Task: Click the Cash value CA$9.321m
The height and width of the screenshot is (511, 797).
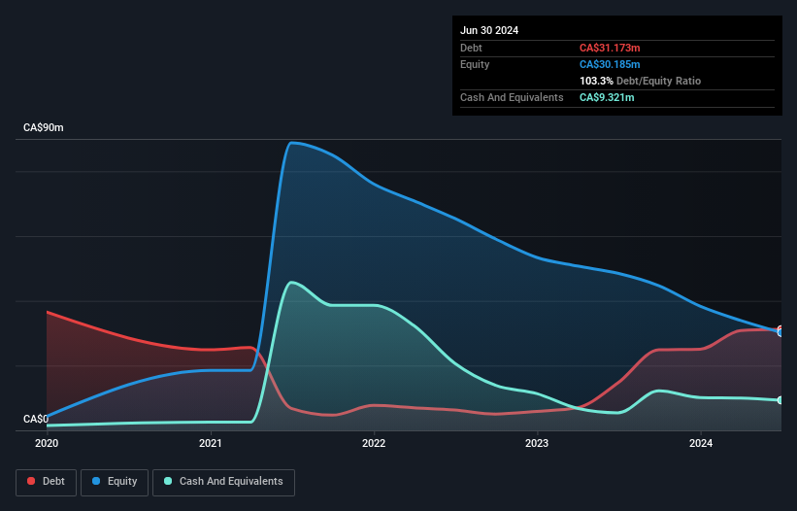Action: click(x=607, y=97)
